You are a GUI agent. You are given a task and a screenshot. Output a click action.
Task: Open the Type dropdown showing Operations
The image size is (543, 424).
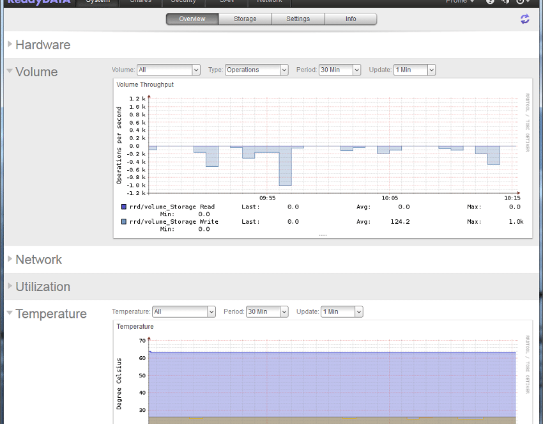[x=257, y=70]
